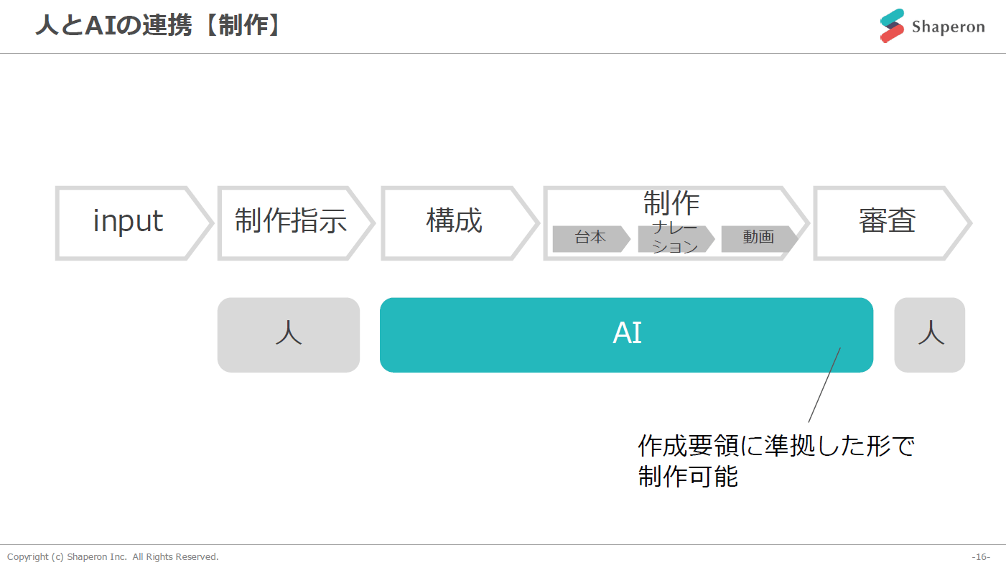The height and width of the screenshot is (565, 1006).
Task: Click the page number -16-
Action: pyautogui.click(x=981, y=556)
